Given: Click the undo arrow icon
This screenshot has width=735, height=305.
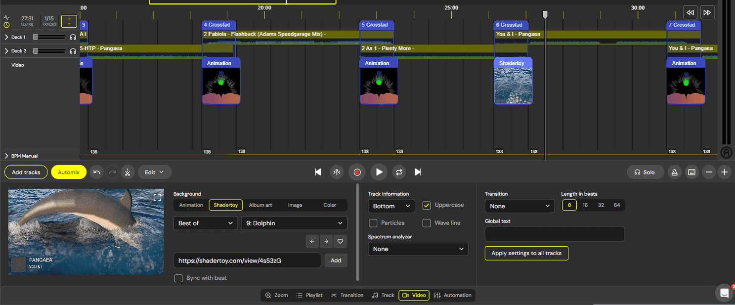Looking at the screenshot, I should coord(96,172).
